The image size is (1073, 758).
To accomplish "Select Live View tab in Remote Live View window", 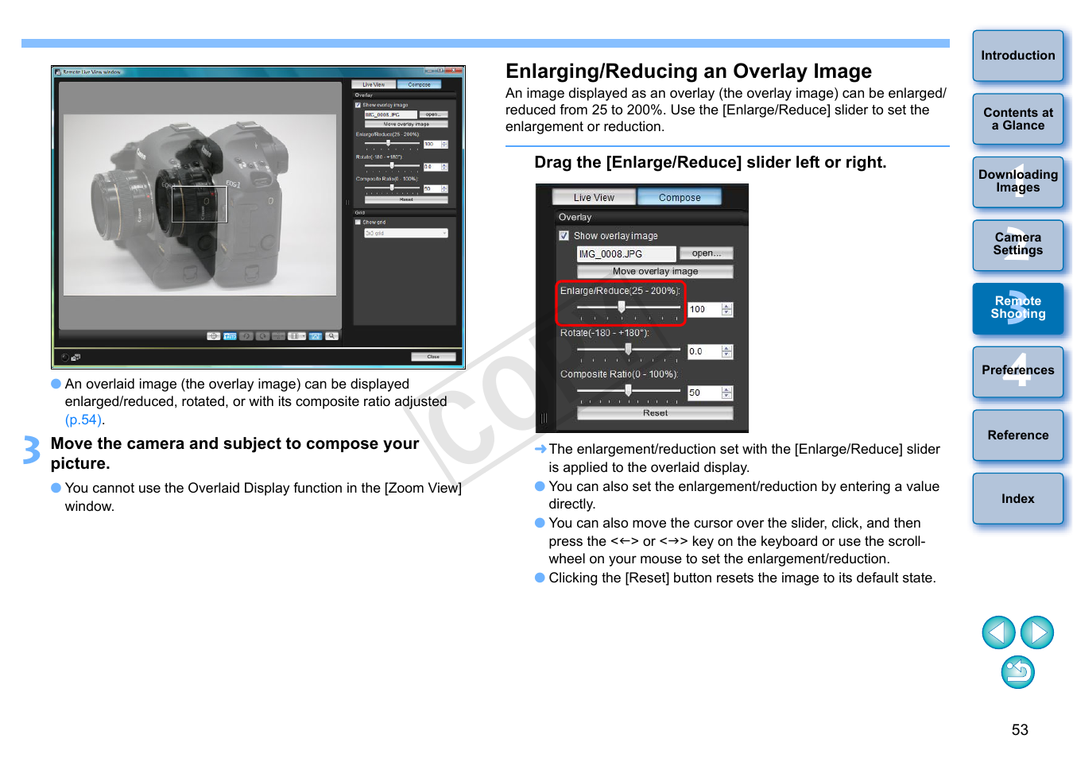I will (374, 84).
